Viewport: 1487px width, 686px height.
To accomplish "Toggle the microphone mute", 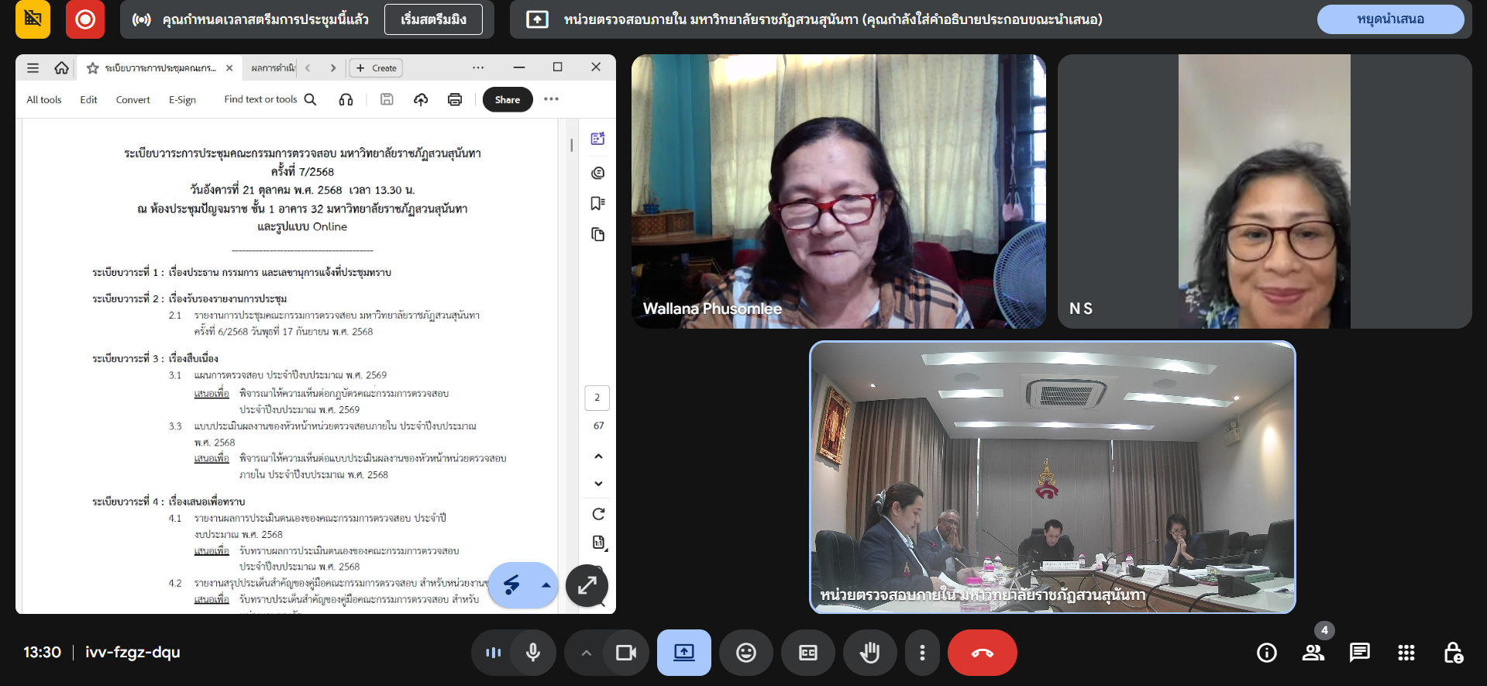I will pyautogui.click(x=532, y=653).
